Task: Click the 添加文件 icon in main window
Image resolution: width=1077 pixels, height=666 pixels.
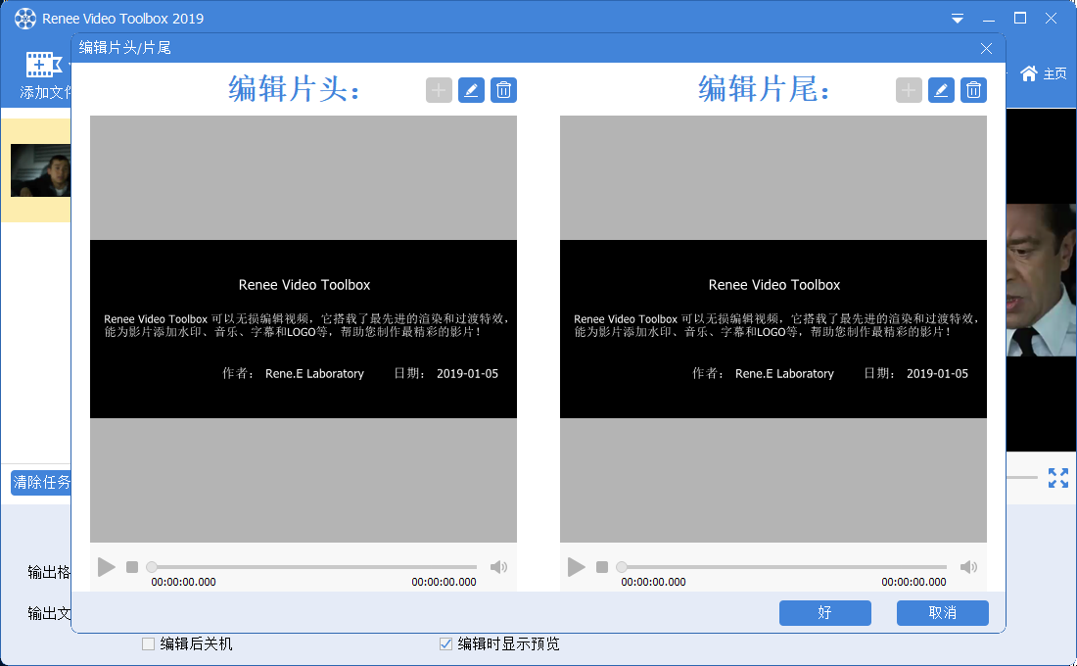Action: tap(44, 66)
